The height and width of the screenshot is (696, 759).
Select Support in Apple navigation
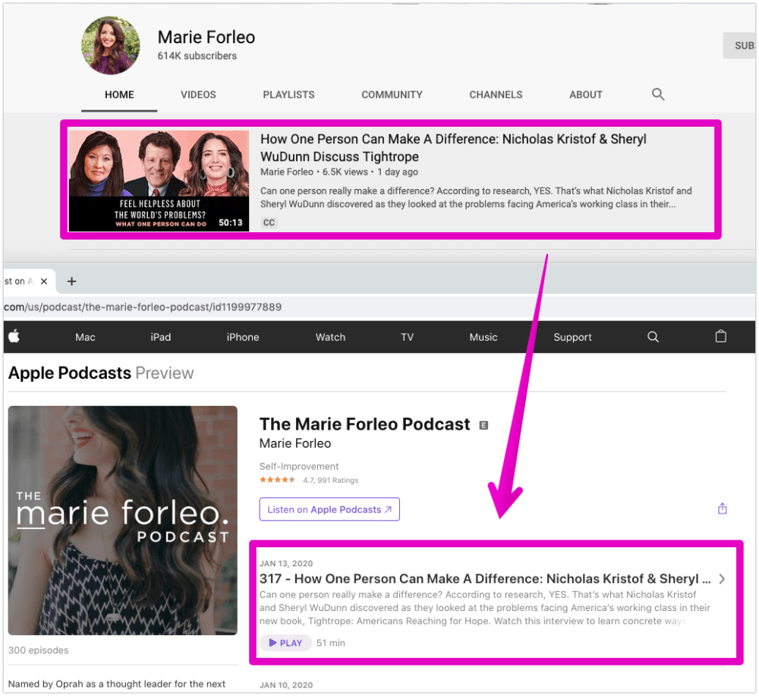coord(572,337)
